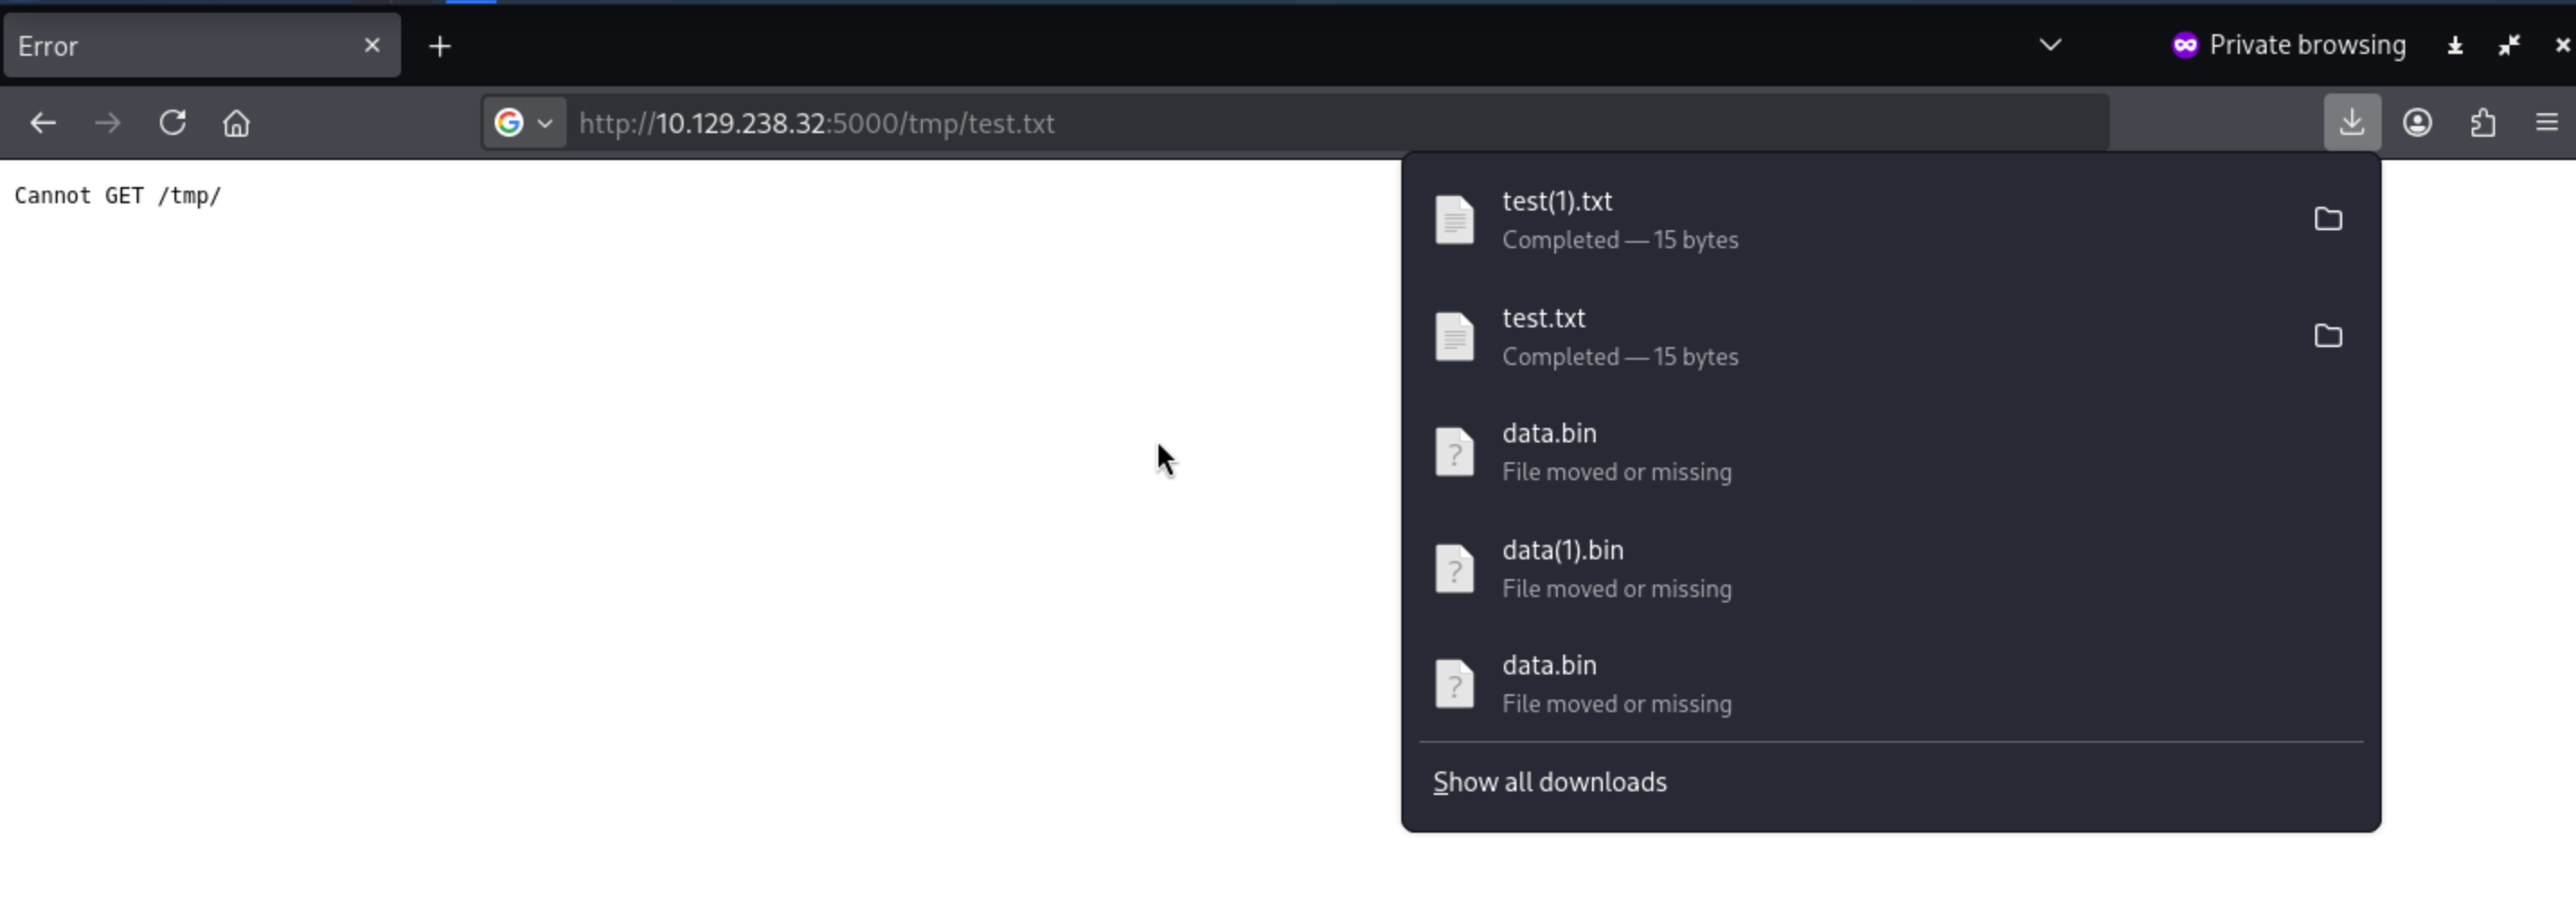Open new tab with plus button

tap(440, 46)
